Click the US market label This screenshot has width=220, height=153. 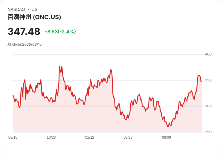click(x=34, y=10)
